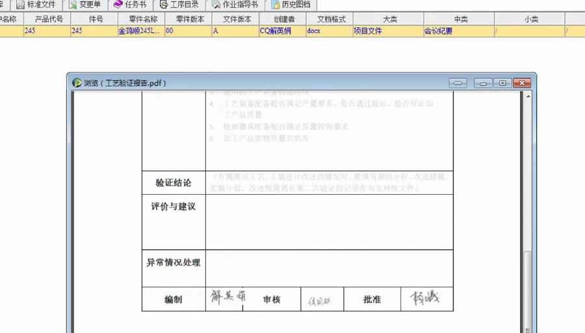The height and width of the screenshot is (333, 585).
Task: Click the 批准 label in PDF
Action: coord(372,299)
